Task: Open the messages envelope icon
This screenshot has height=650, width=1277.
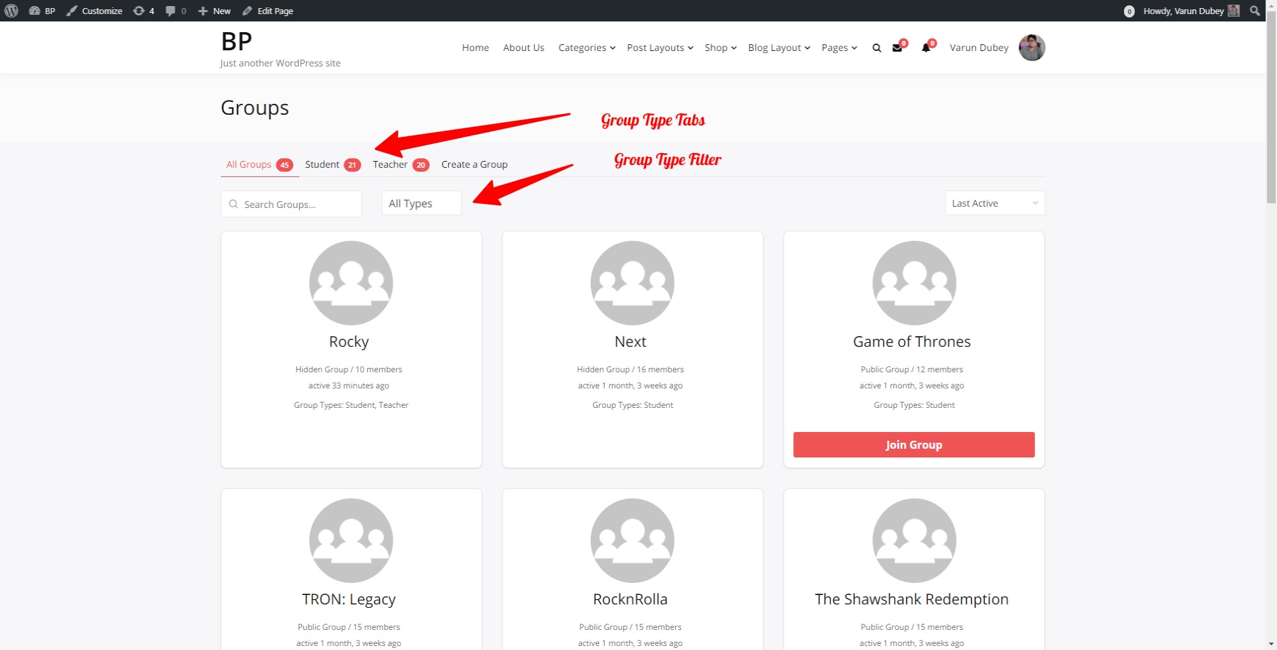Action: 897,48
